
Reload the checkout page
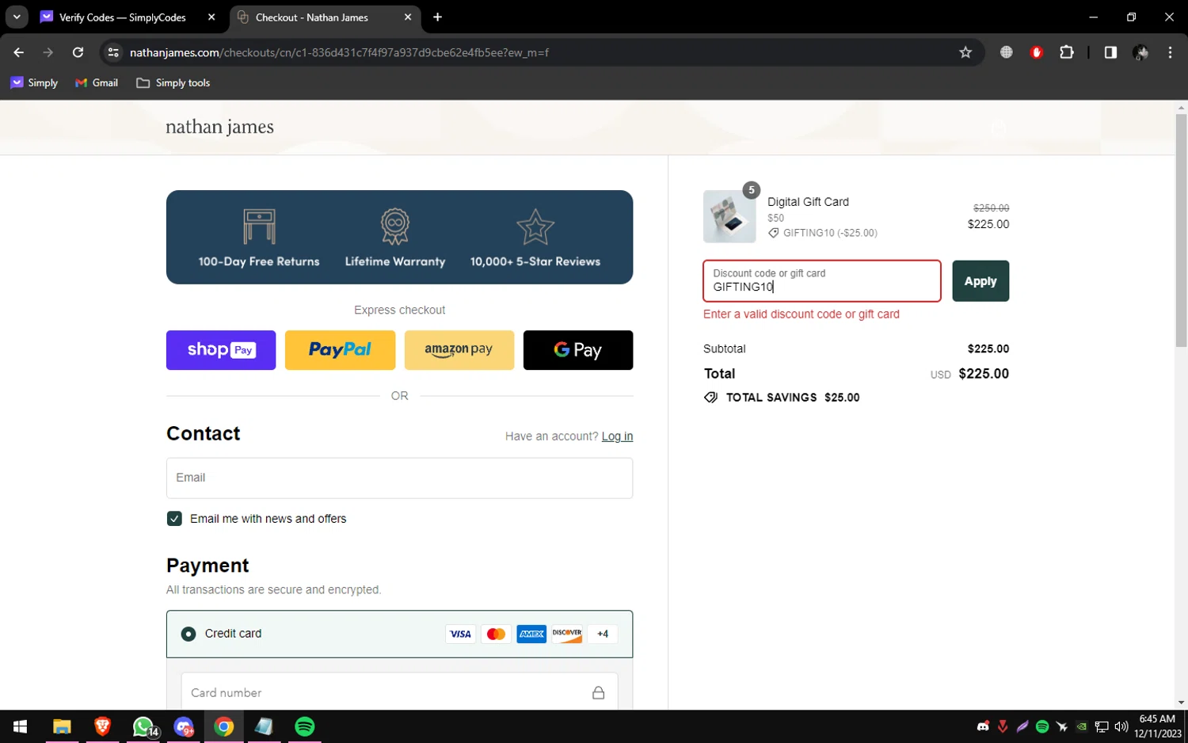(78, 52)
